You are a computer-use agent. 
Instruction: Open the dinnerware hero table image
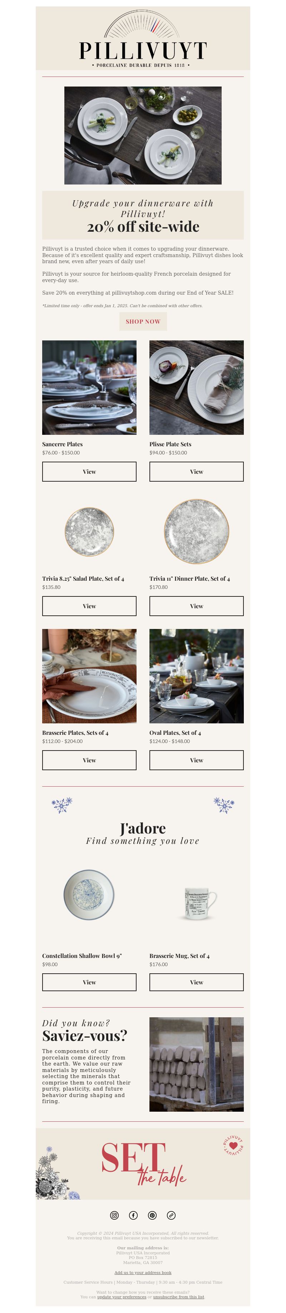(143, 135)
